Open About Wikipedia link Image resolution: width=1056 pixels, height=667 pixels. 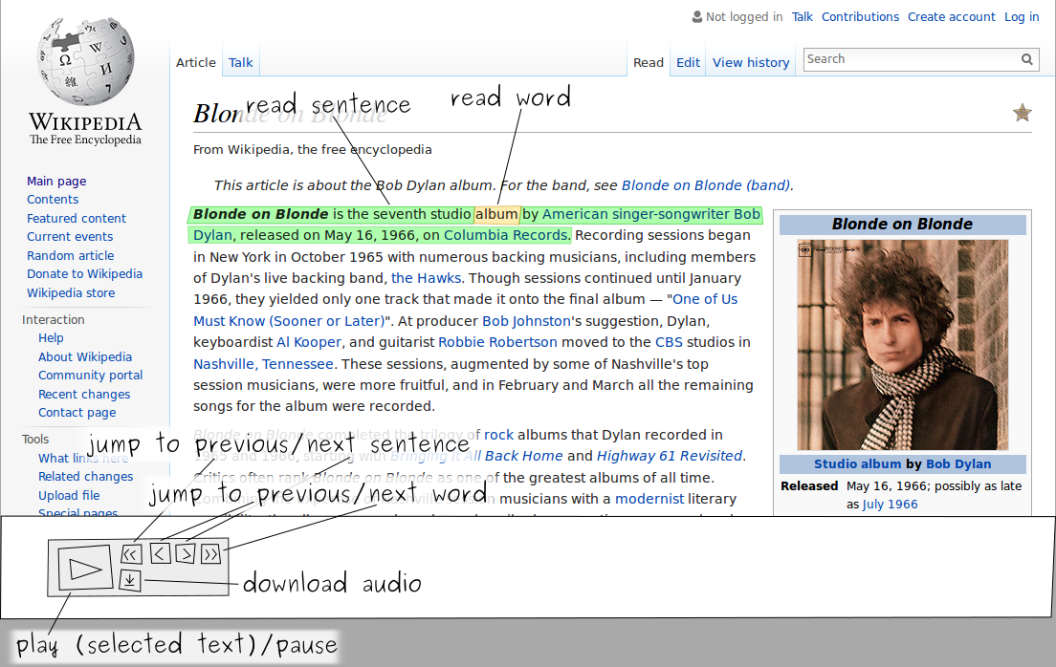(85, 356)
